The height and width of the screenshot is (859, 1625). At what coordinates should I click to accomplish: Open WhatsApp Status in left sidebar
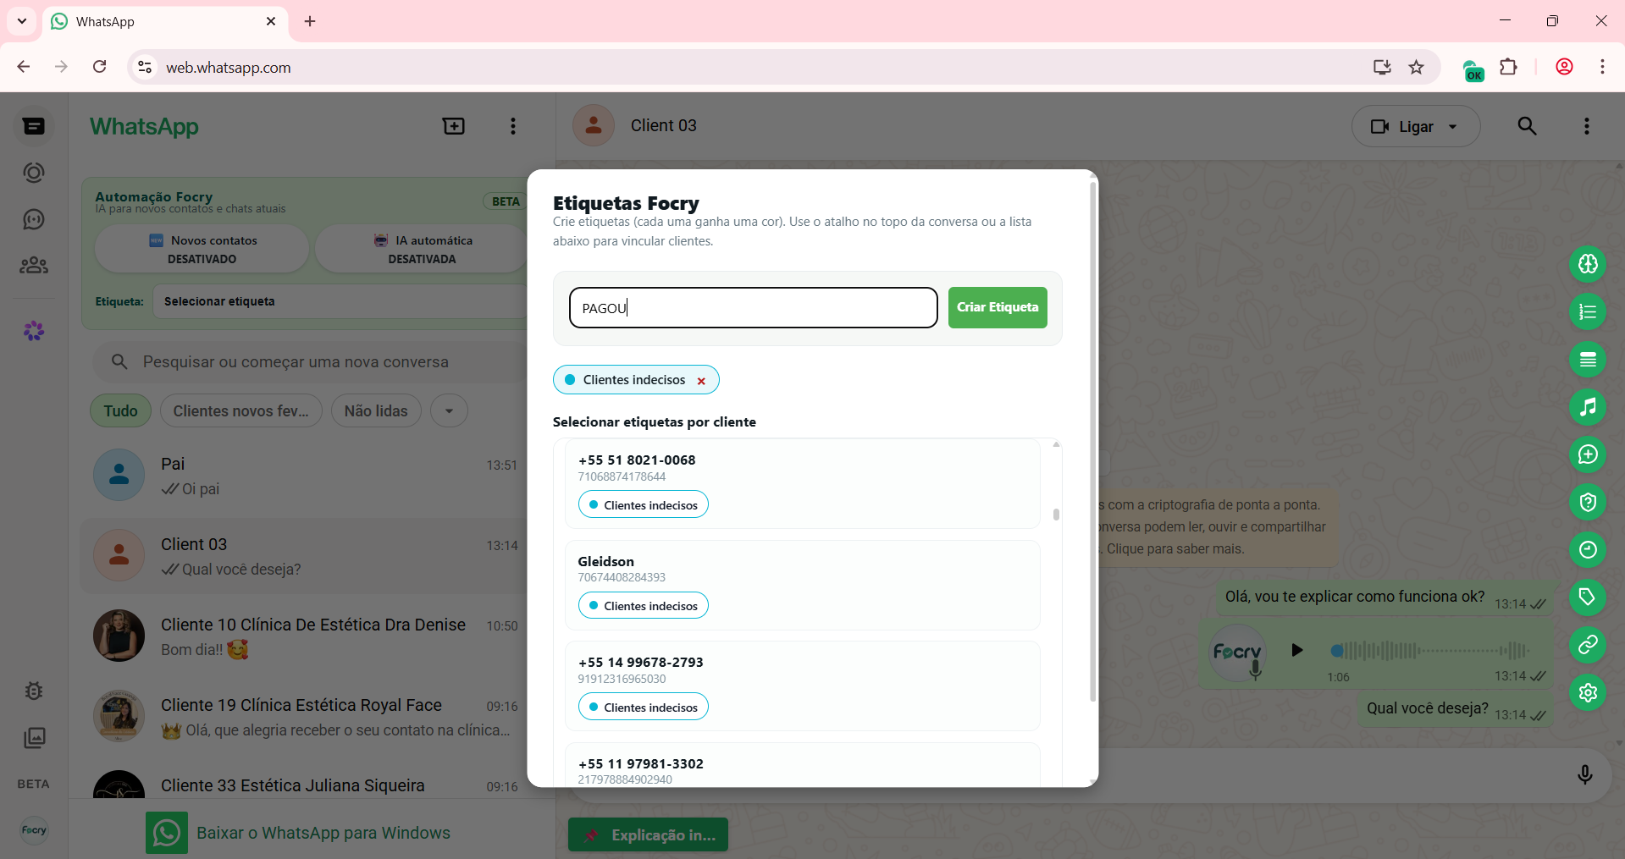(x=33, y=173)
